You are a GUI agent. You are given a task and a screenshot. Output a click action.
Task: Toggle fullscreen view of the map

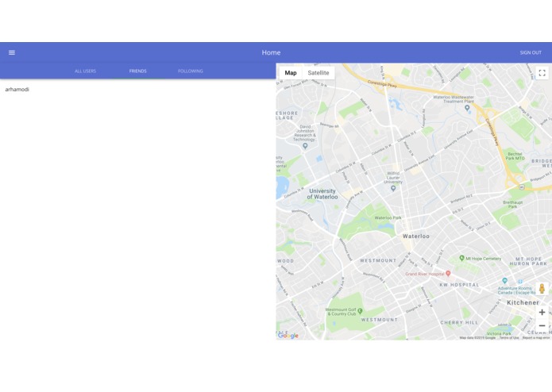[542, 73]
